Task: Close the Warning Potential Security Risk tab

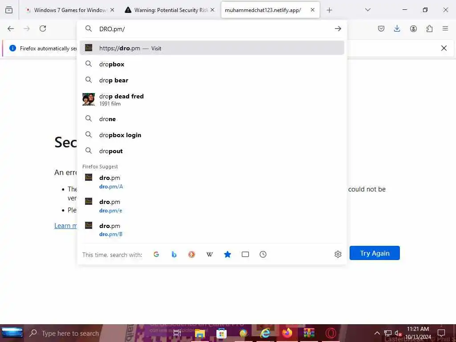Action: [x=212, y=10]
